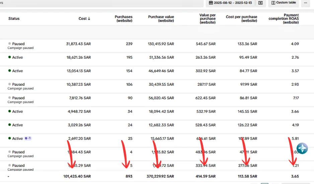Click the blue star assistant floating icon
The width and height of the screenshot is (314, 184).
302,148
